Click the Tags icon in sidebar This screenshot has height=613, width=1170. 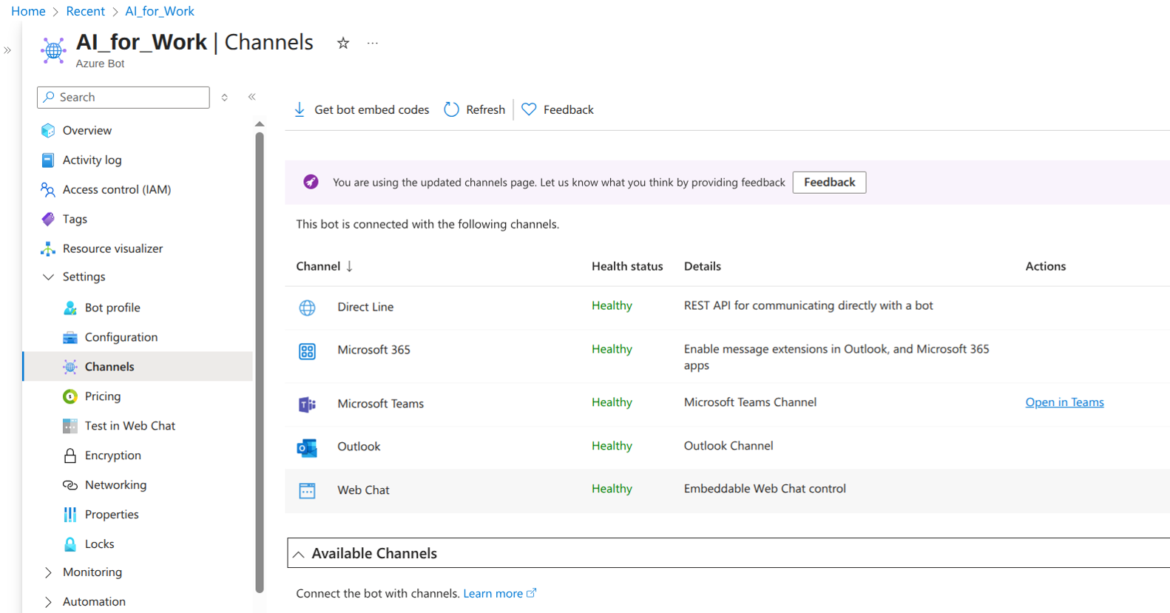(x=48, y=219)
